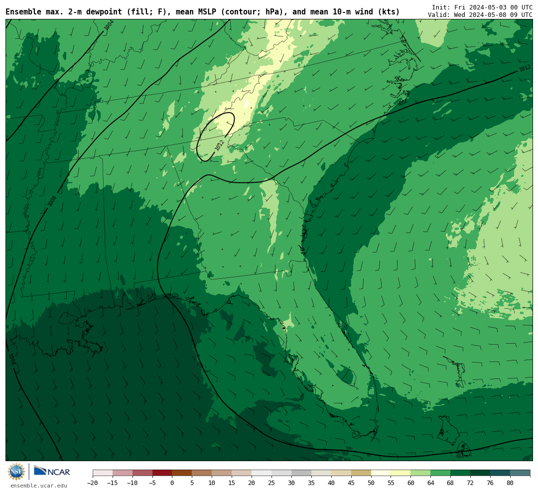Pick the colorbar swatch right of 80
The height and width of the screenshot is (492, 538).
click(x=521, y=473)
